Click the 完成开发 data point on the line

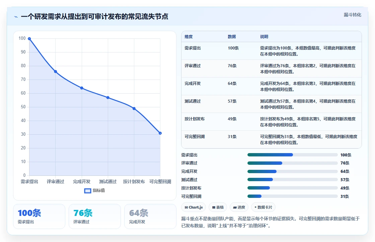pos(82,88)
